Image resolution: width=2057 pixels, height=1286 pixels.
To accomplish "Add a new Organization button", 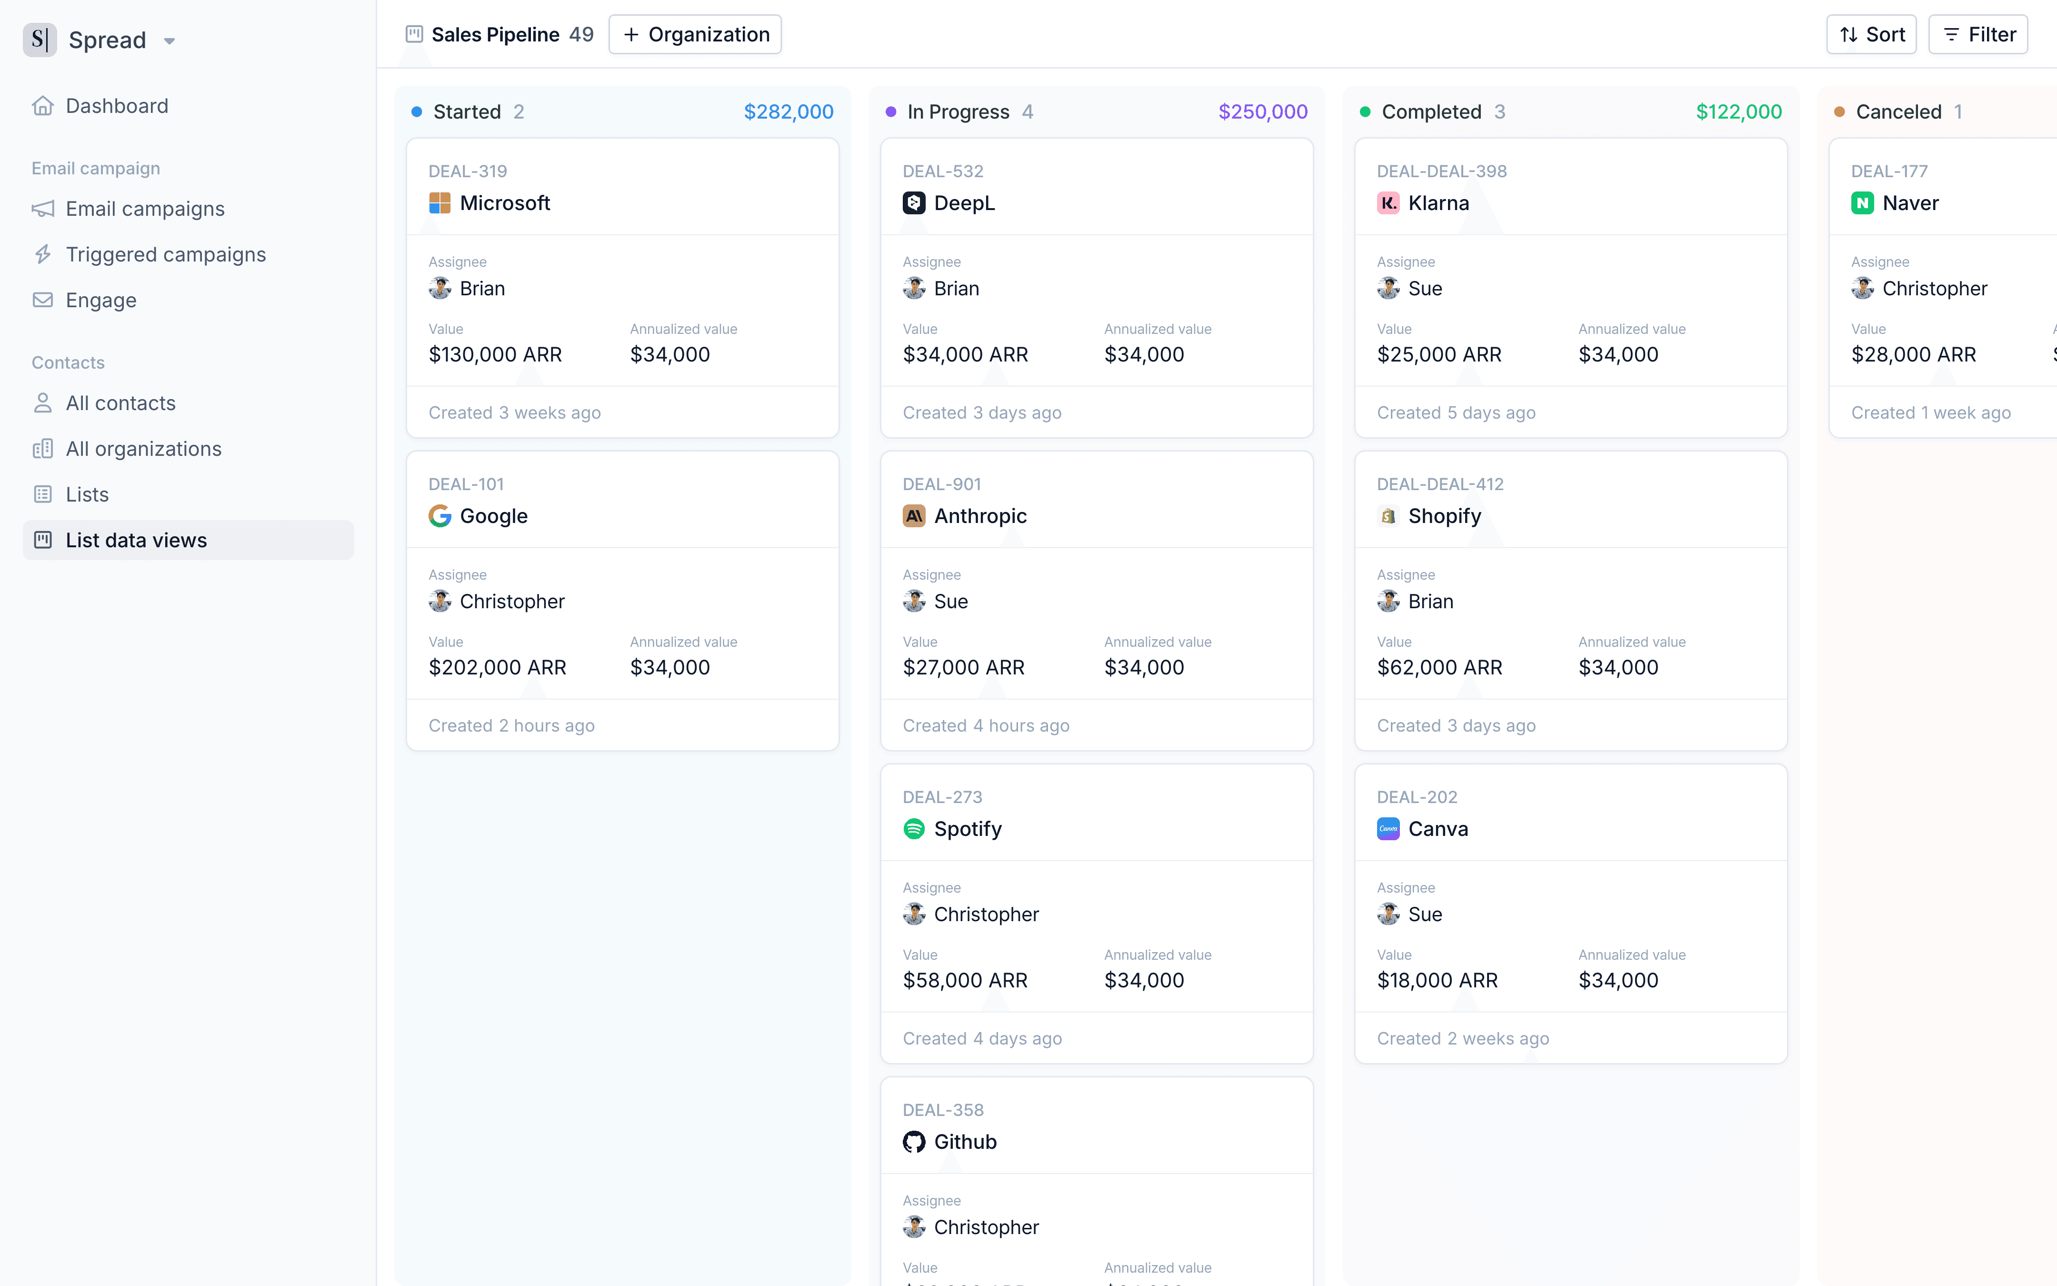I will [695, 34].
